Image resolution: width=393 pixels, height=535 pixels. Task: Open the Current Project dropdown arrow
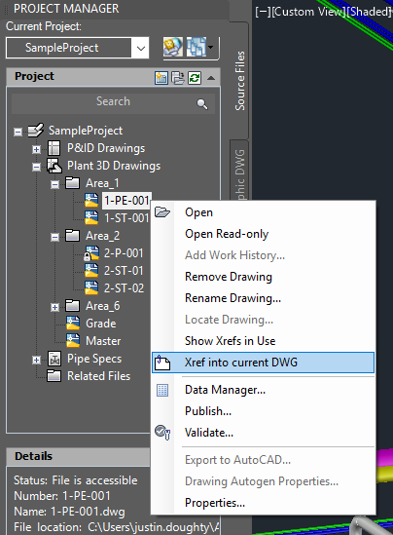pos(141,48)
